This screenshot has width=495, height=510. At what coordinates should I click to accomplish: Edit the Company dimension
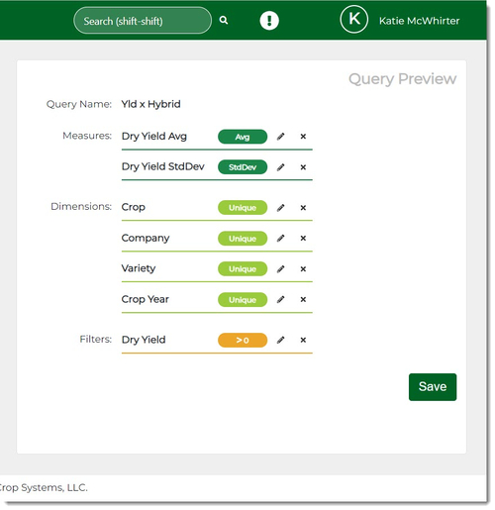coord(280,238)
